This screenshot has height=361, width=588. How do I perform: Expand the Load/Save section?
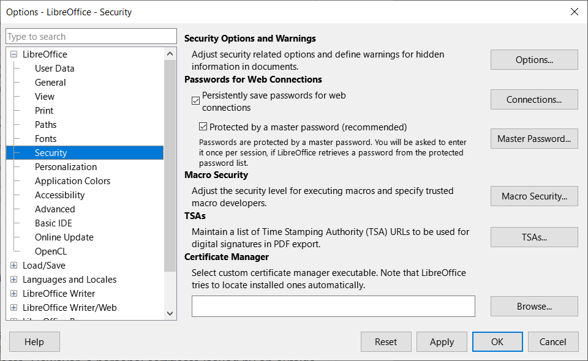pyautogui.click(x=13, y=265)
